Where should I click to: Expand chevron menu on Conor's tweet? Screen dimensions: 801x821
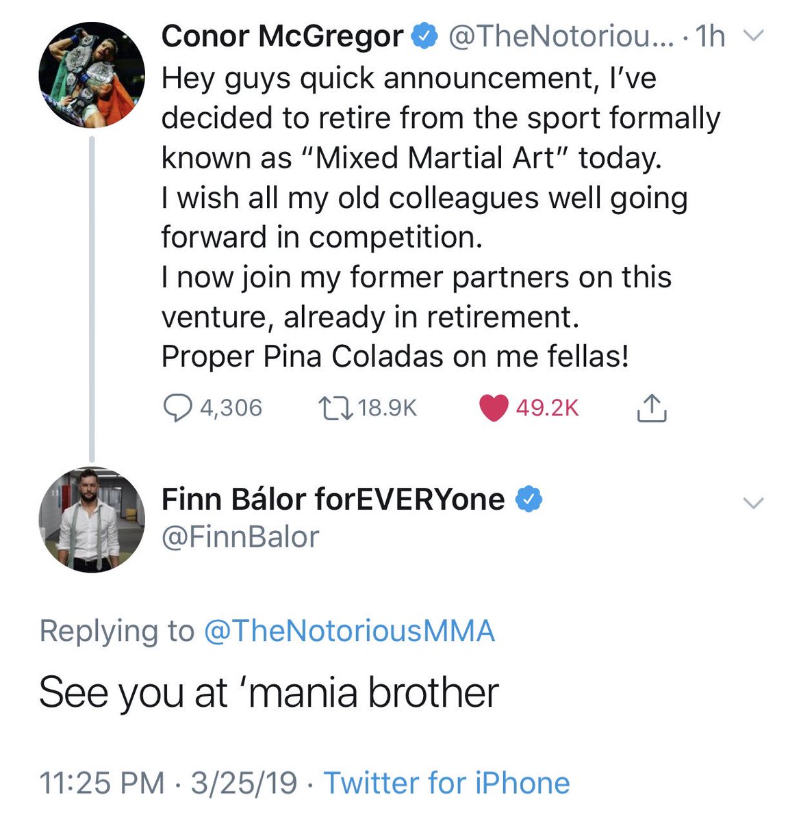coord(753,36)
